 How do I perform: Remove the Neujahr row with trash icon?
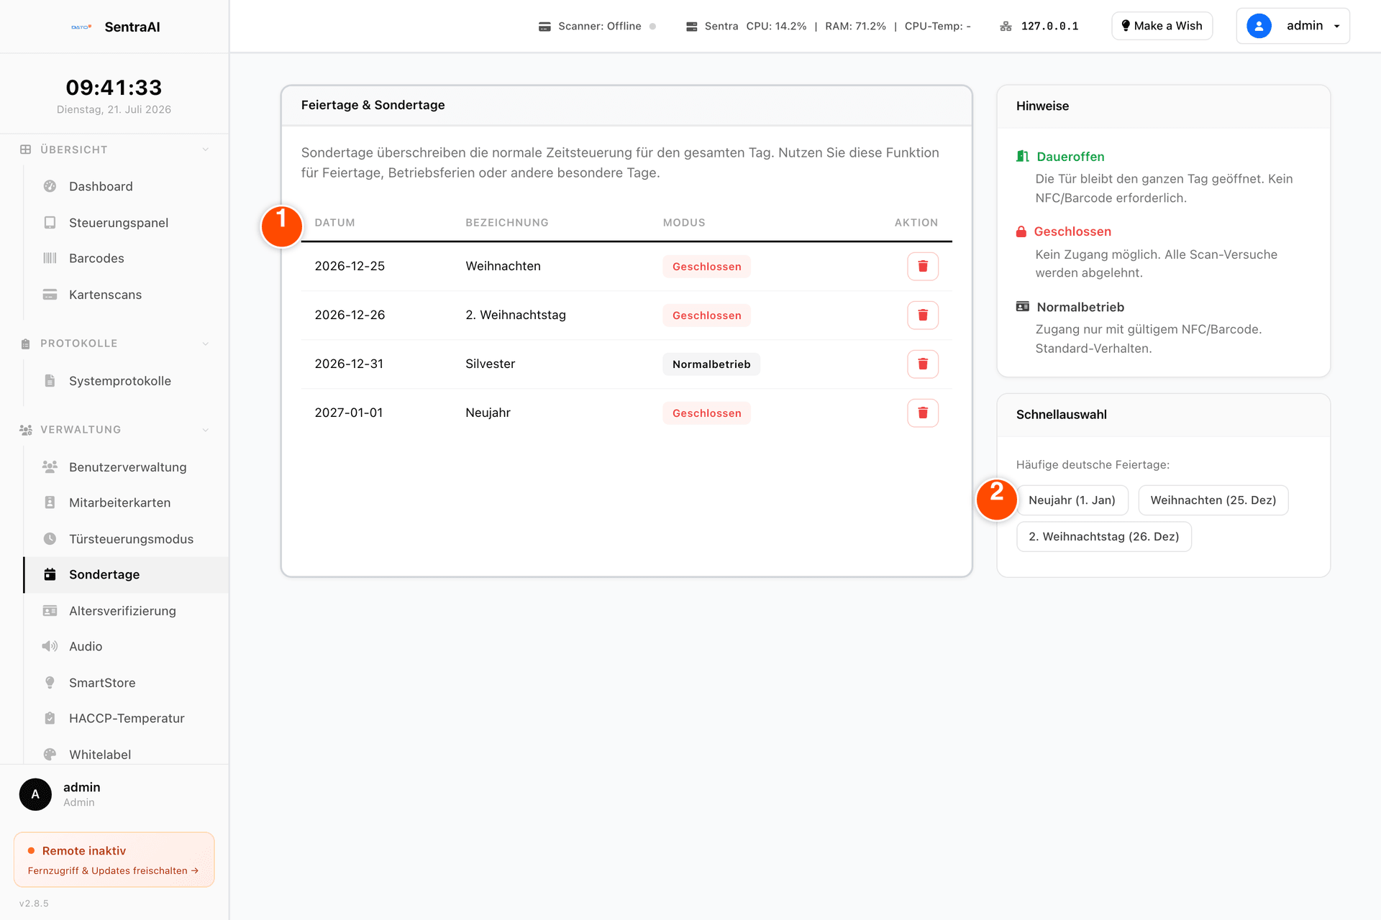[923, 413]
